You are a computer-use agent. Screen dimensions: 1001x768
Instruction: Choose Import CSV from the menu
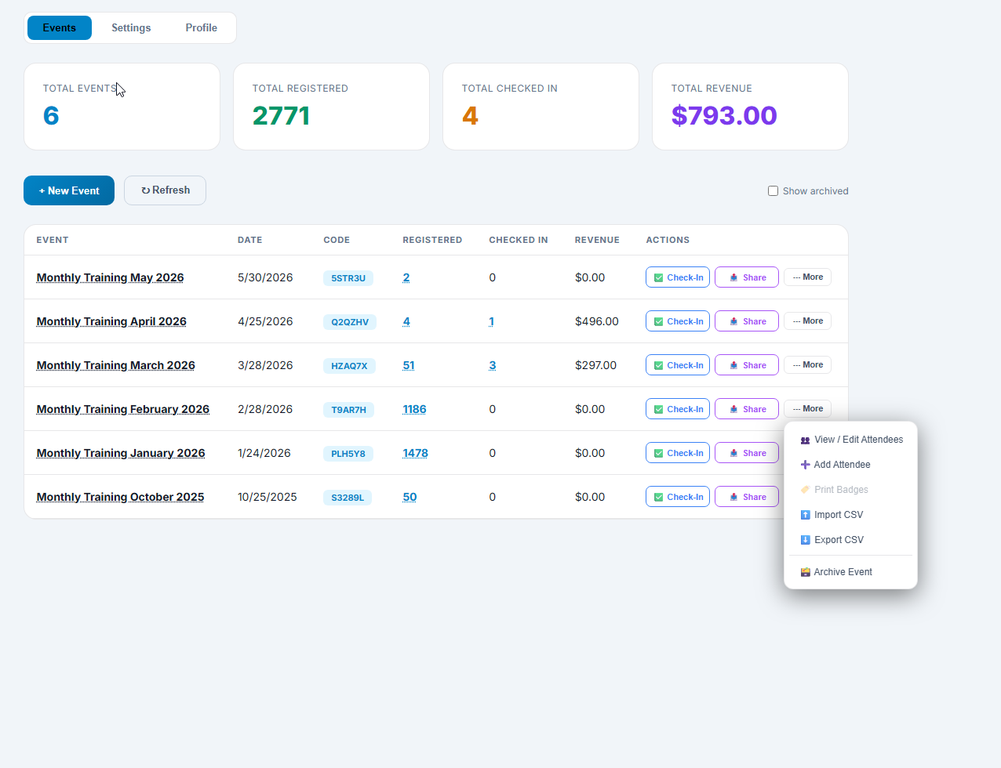850,515
